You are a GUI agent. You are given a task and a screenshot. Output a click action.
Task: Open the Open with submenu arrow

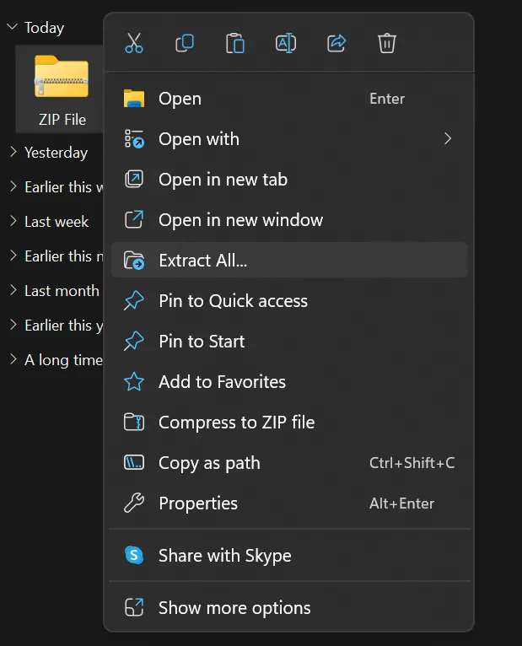click(x=448, y=139)
